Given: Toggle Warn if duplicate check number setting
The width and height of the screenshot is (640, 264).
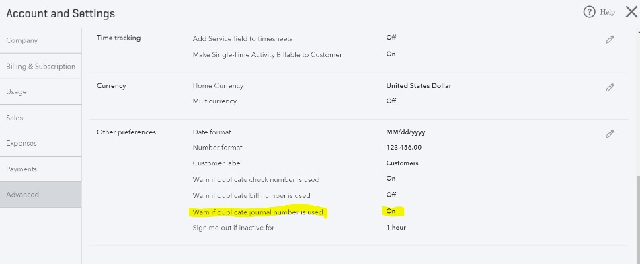Looking at the screenshot, I should pos(391,178).
